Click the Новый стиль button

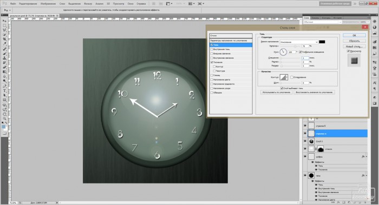point(354,47)
